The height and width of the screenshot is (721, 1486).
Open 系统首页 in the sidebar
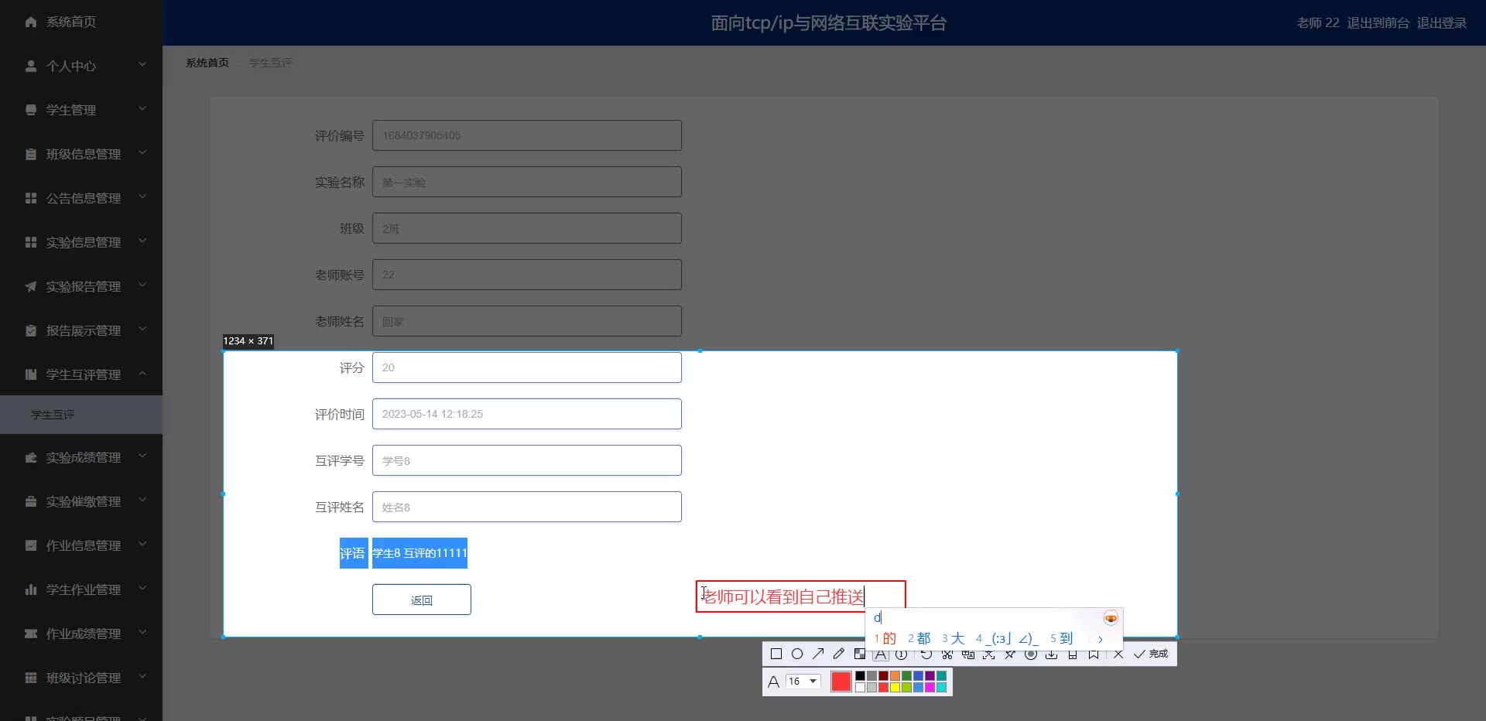click(x=81, y=22)
